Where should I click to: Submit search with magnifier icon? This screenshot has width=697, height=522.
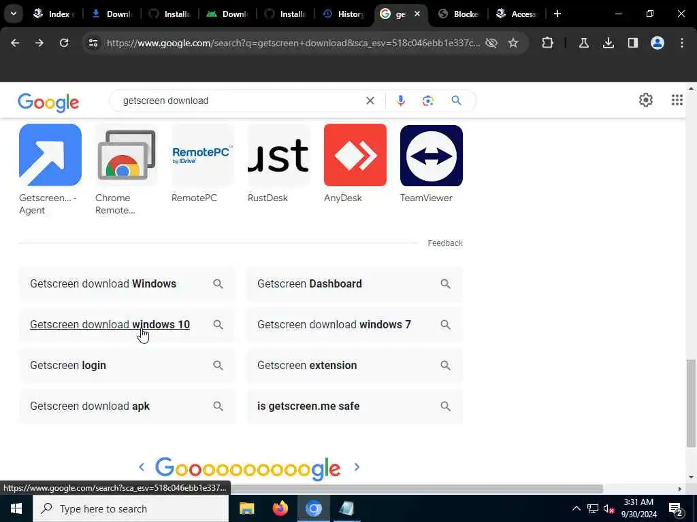click(456, 101)
